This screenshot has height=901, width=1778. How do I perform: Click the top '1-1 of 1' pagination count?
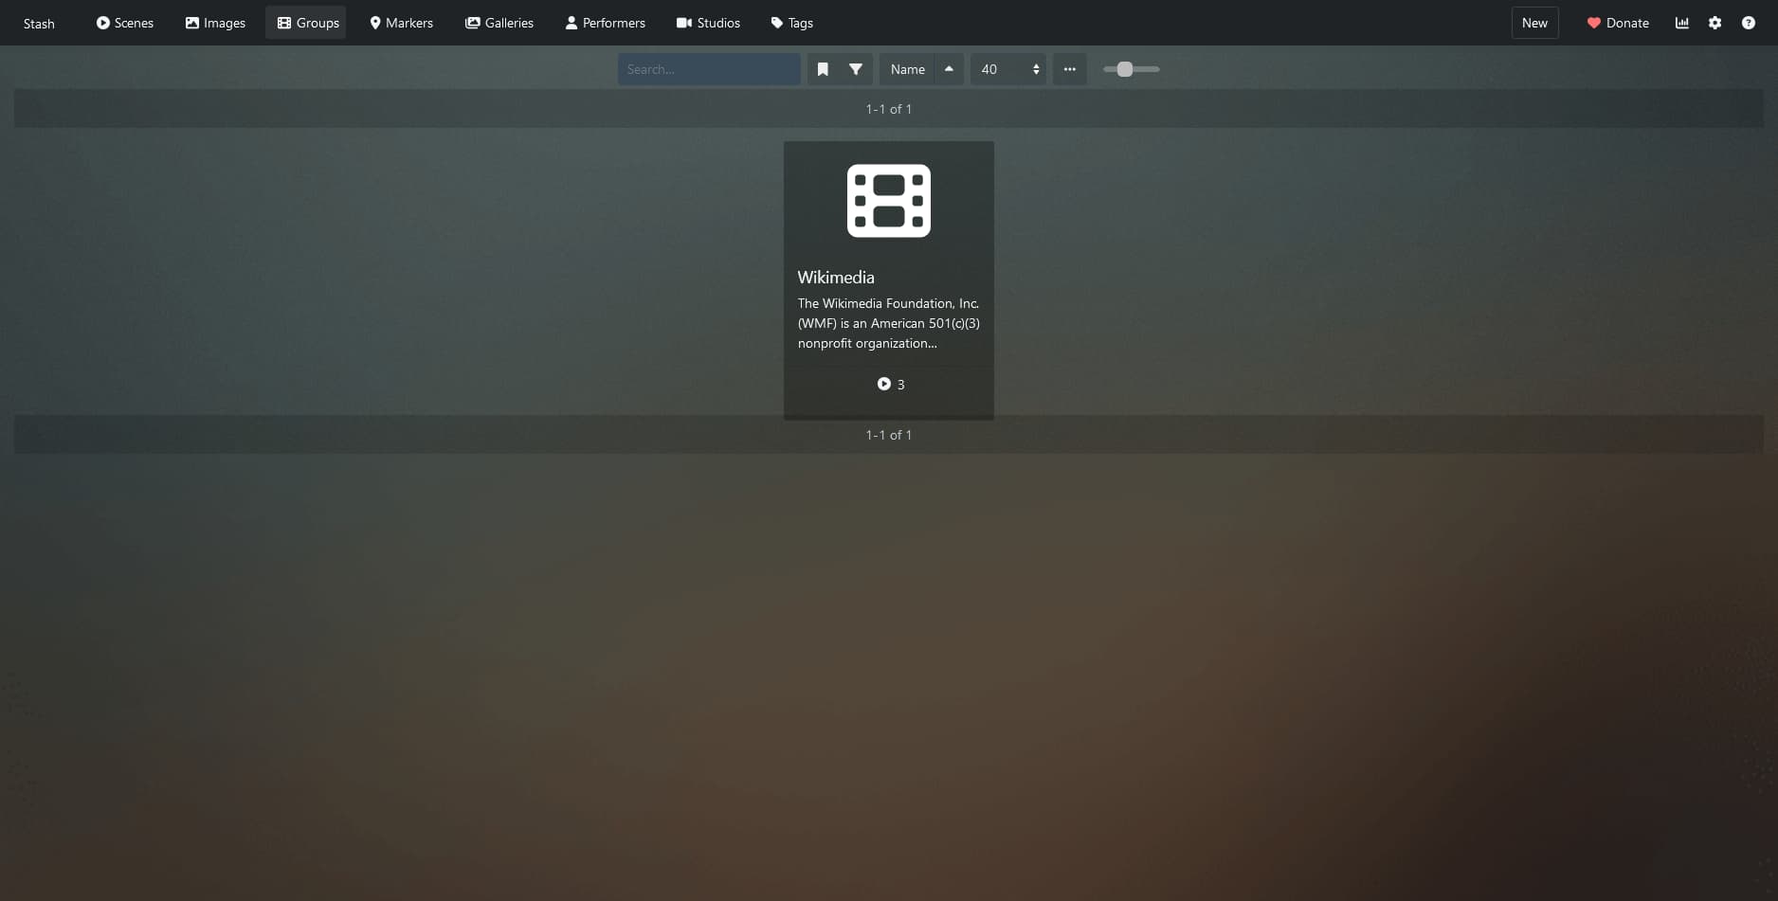pos(889,109)
